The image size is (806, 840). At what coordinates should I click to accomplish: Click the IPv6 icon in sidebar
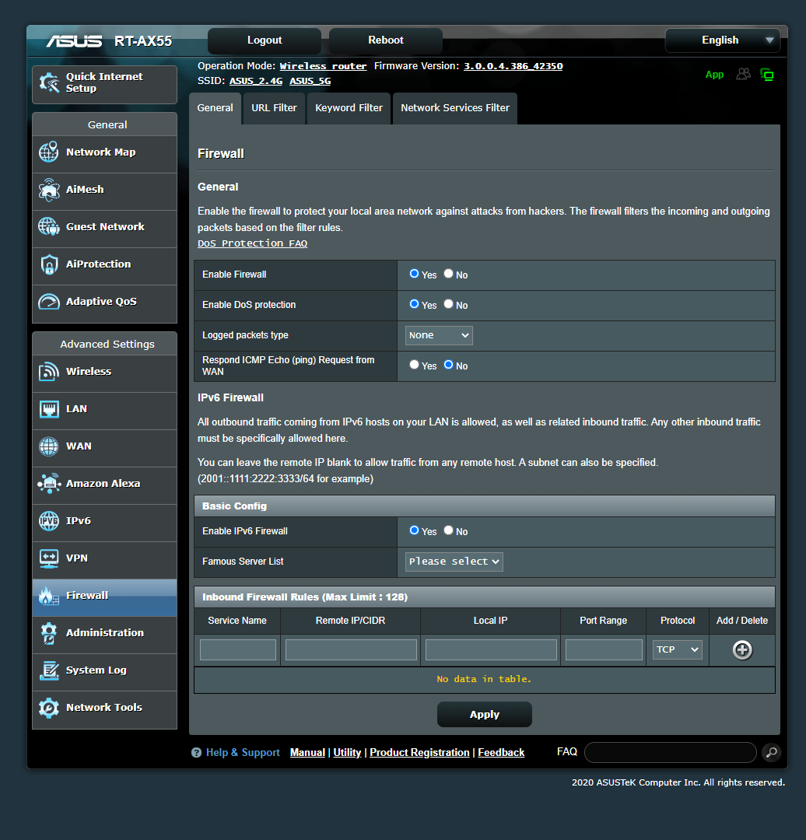(x=49, y=520)
